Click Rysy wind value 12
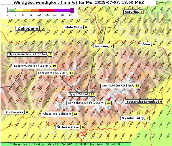The image size is (172, 146). 92,94
